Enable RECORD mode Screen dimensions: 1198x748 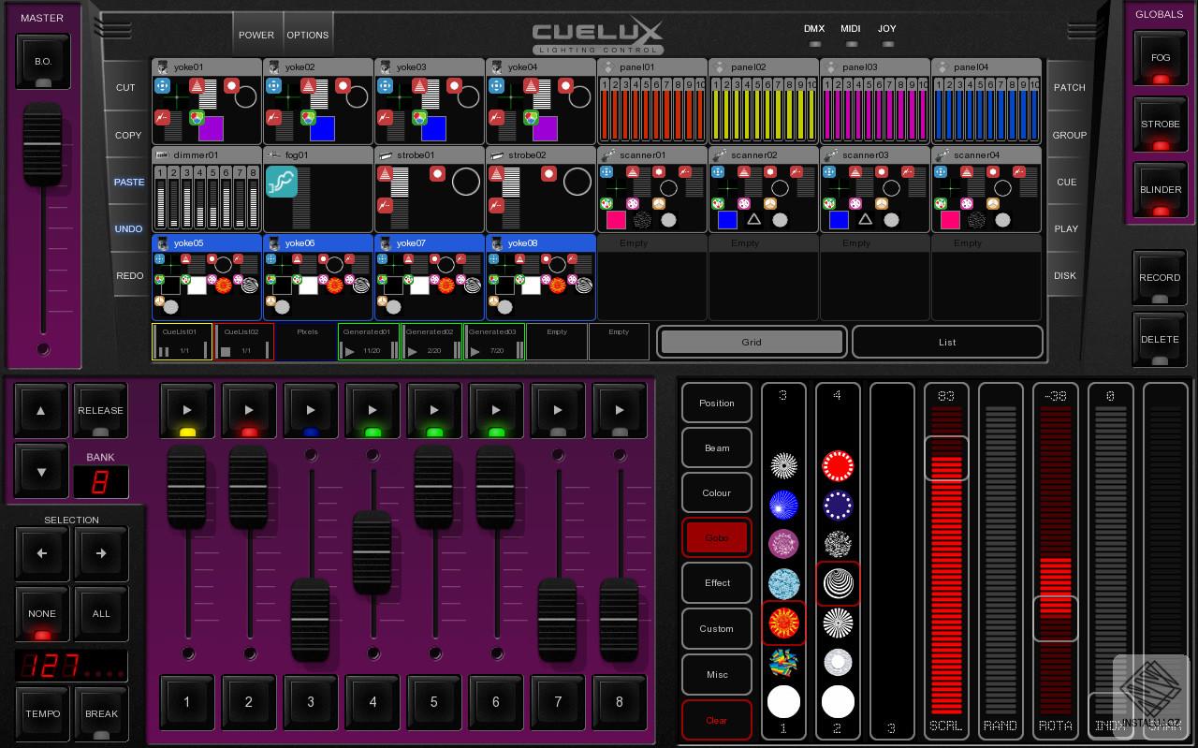point(1160,278)
